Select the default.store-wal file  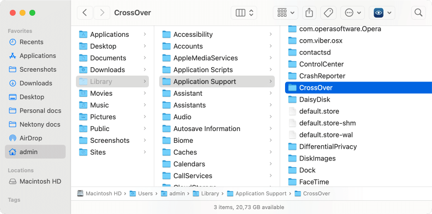click(x=359, y=135)
